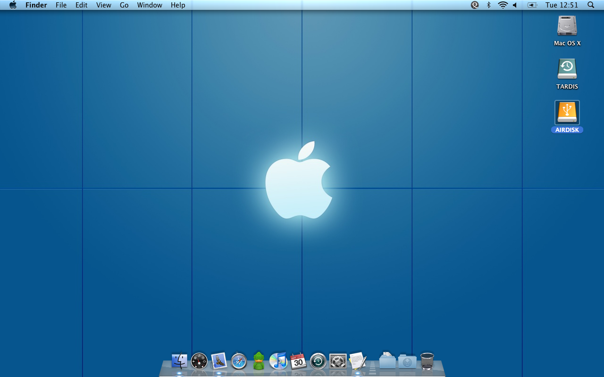
Task: Open Mail from the Dock
Action: coord(219,361)
